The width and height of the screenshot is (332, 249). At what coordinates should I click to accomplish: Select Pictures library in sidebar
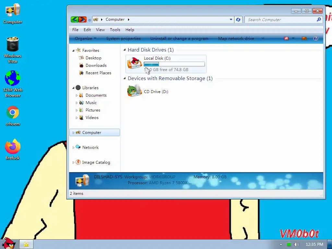(93, 110)
